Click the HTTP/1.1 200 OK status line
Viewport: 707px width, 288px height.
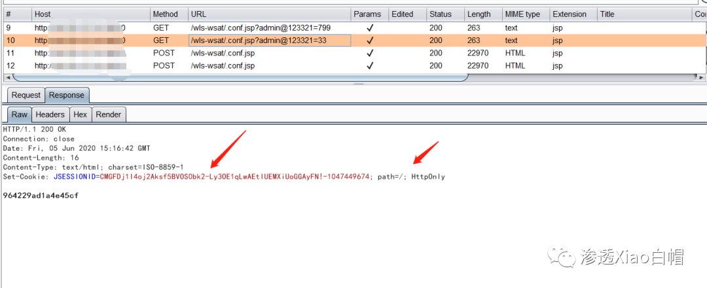click(34, 129)
